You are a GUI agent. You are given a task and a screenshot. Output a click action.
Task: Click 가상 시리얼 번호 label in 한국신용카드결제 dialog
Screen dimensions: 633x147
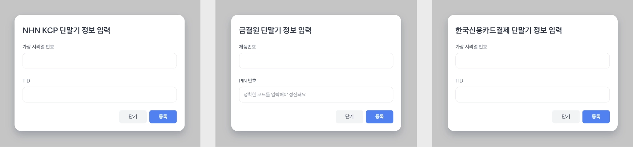coord(471,47)
